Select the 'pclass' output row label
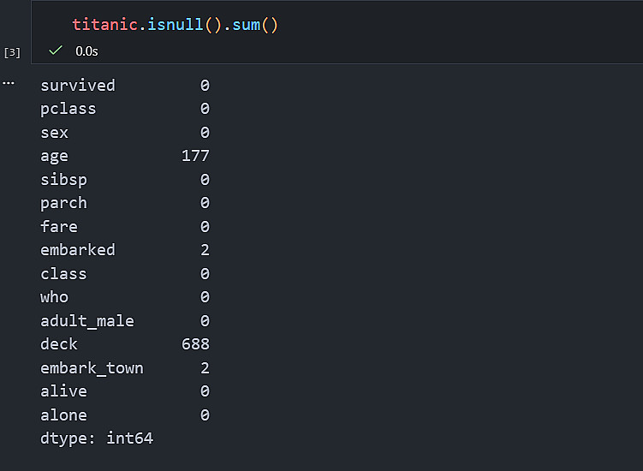The image size is (643, 471). (x=68, y=109)
